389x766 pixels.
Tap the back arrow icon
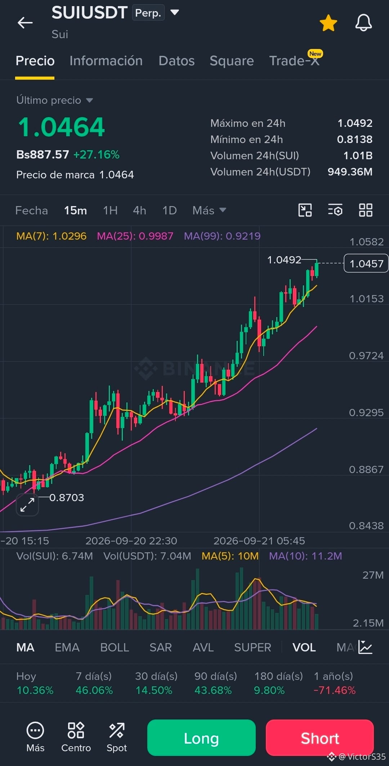click(25, 23)
